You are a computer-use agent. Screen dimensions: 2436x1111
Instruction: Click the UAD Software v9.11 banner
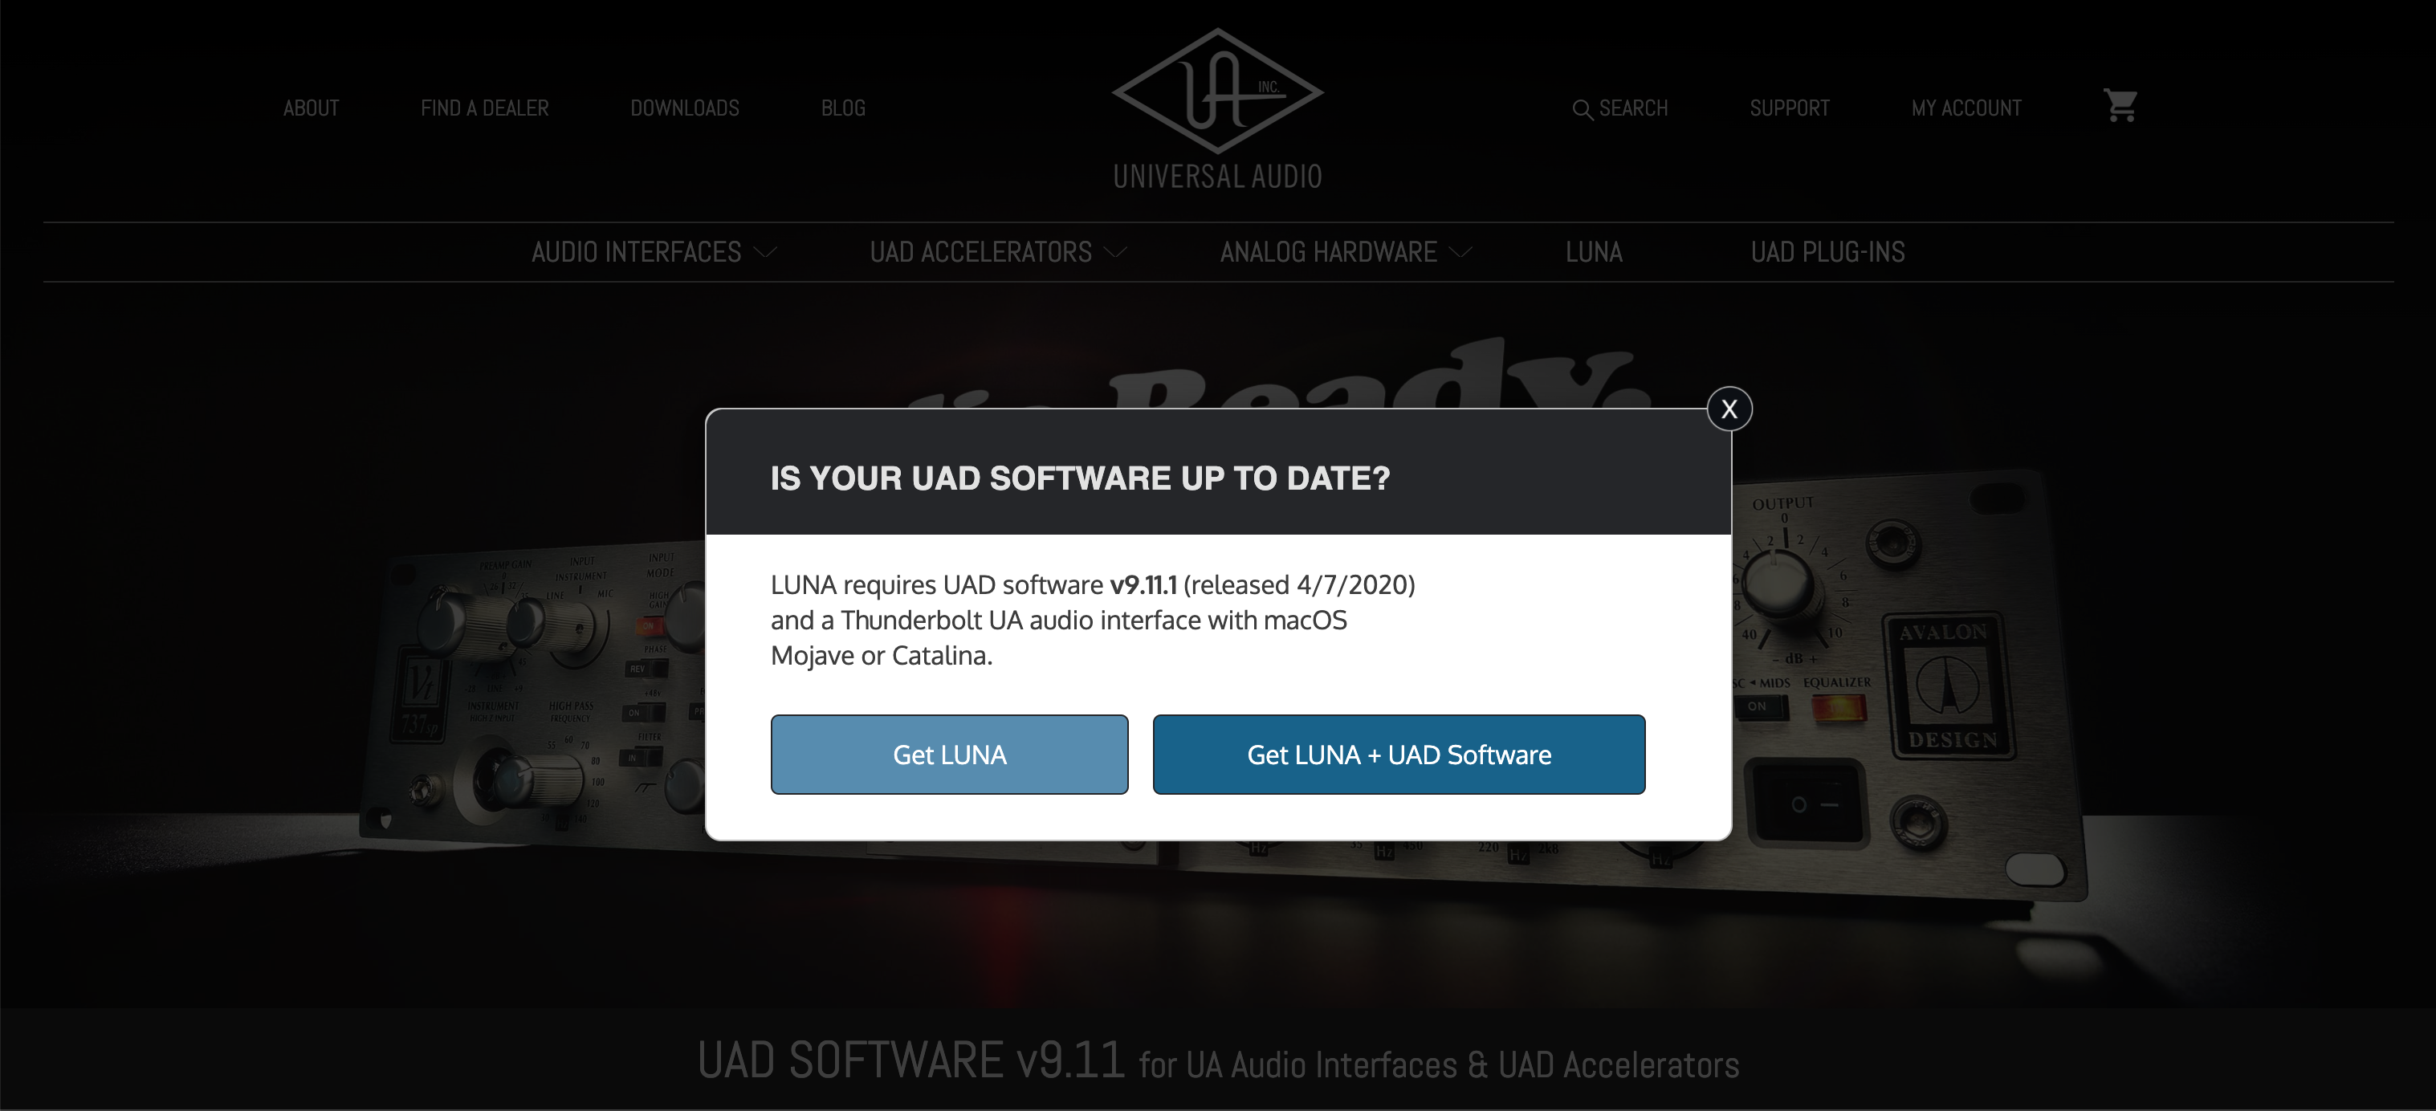tap(1218, 1060)
